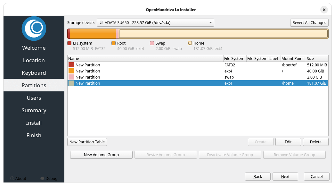Click the About info icon

coord(12,178)
